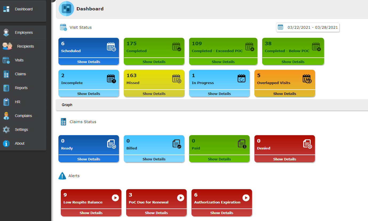Select the HR sidebar icon
368x221 pixels.
(6, 102)
